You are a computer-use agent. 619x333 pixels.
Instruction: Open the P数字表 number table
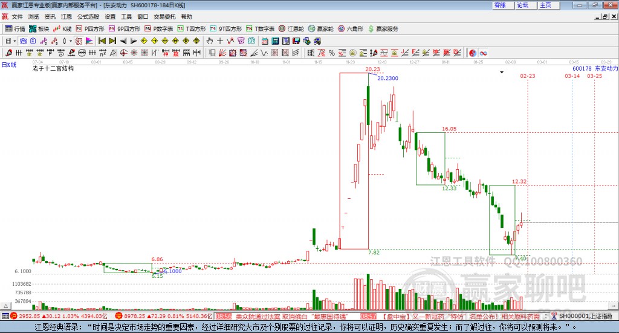click(x=159, y=29)
